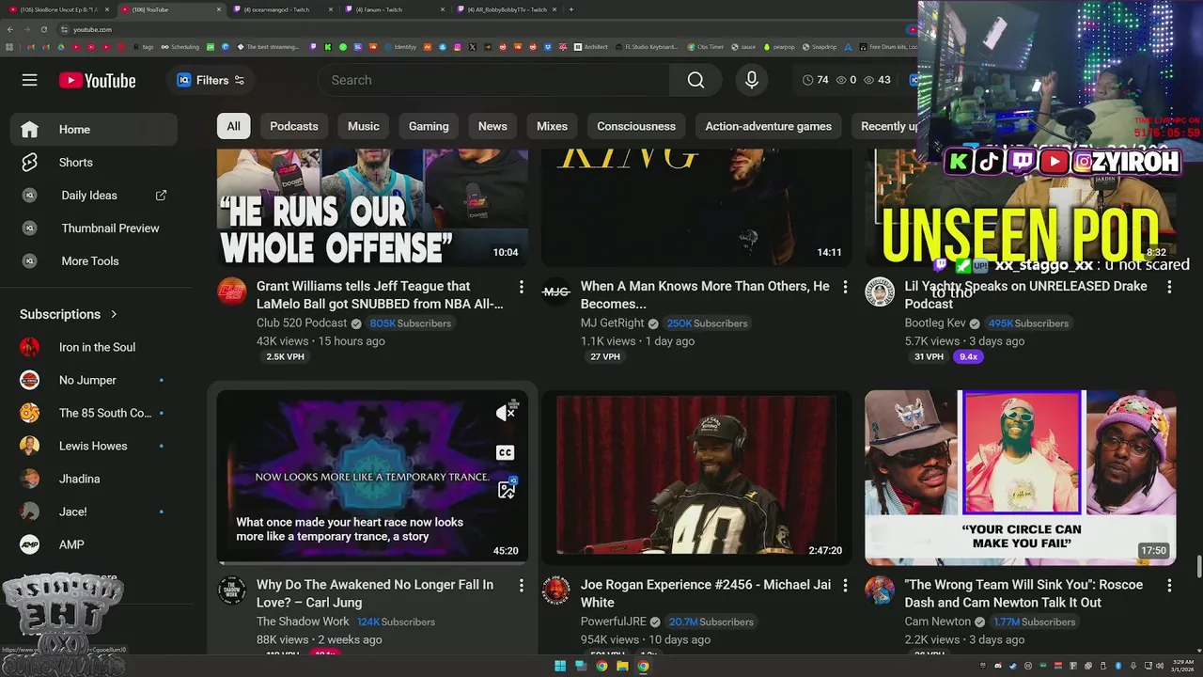Viewport: 1203px width, 677px height.
Task: Open the YouTube hamburger guide menu
Action: 29,80
